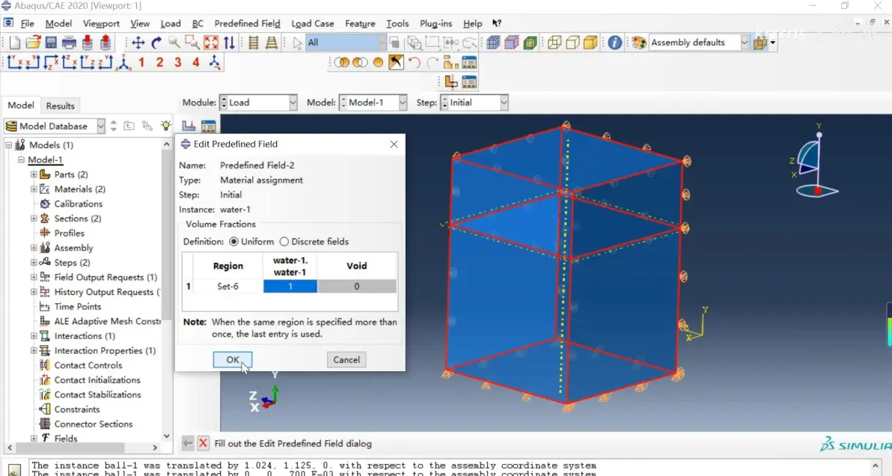Open the color code palette icon
892x476 pixels.
pos(639,43)
